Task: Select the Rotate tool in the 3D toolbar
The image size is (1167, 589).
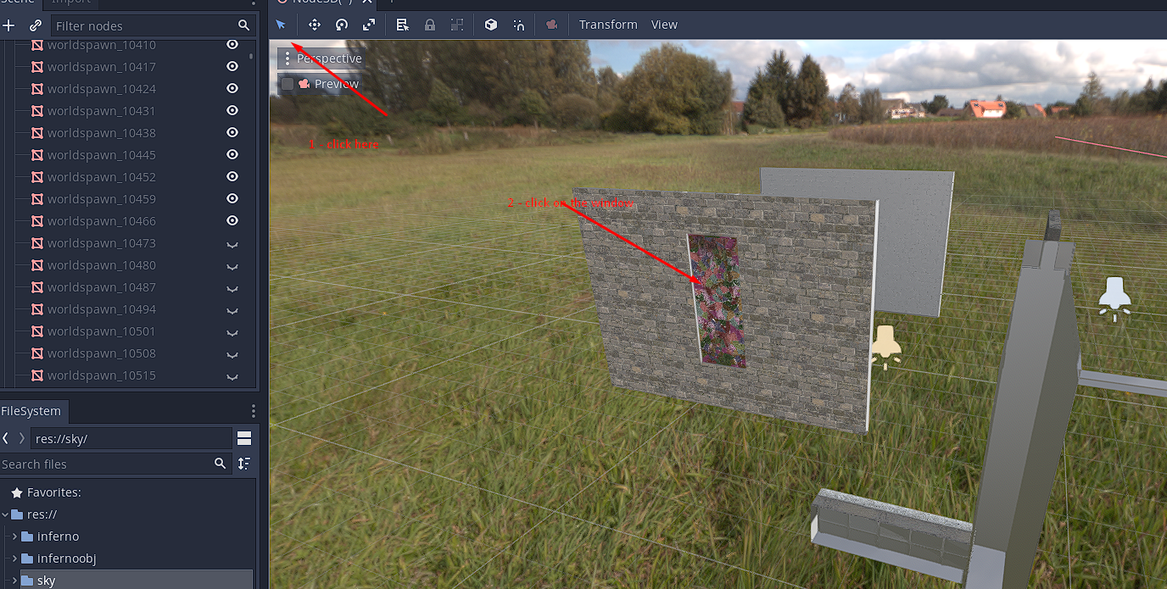Action: point(341,25)
